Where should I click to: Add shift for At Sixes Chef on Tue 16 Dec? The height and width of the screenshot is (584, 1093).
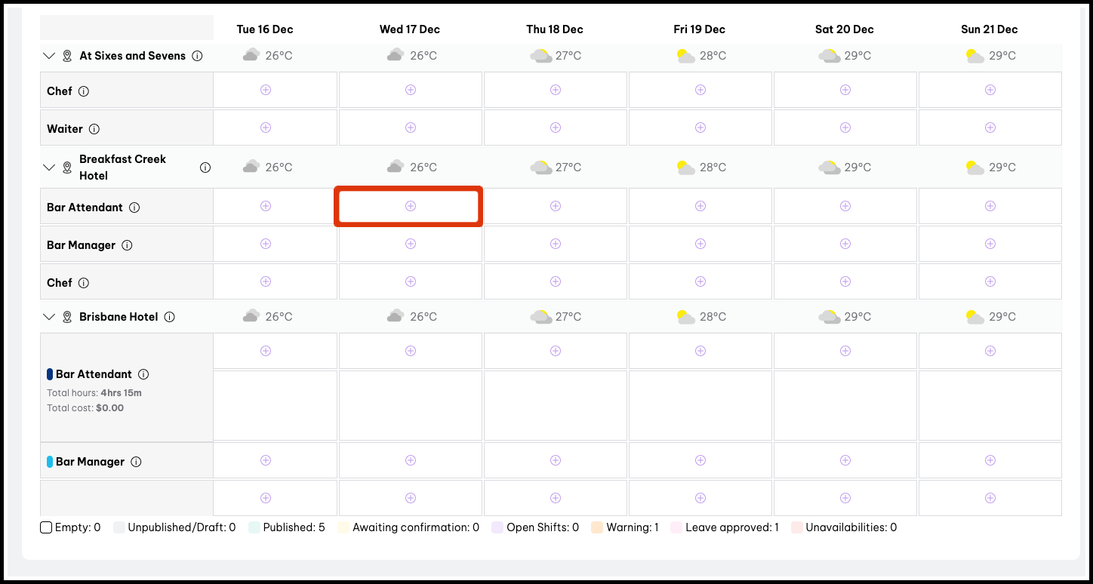266,90
